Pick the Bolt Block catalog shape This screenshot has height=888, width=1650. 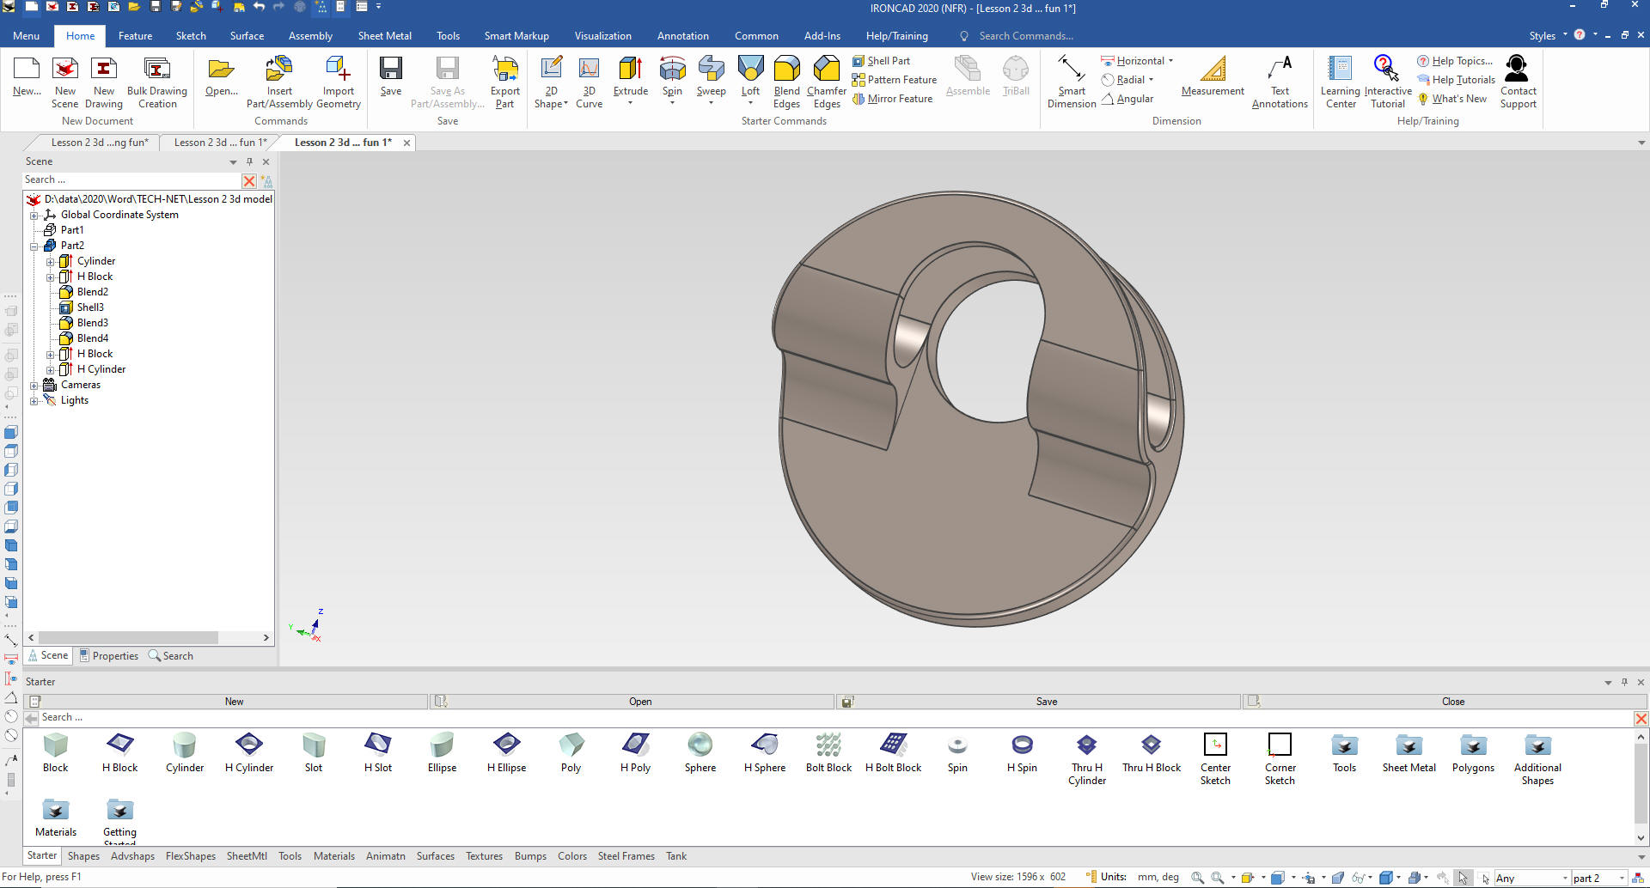click(x=828, y=753)
